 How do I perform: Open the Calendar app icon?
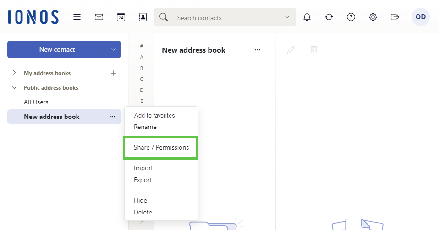121,17
